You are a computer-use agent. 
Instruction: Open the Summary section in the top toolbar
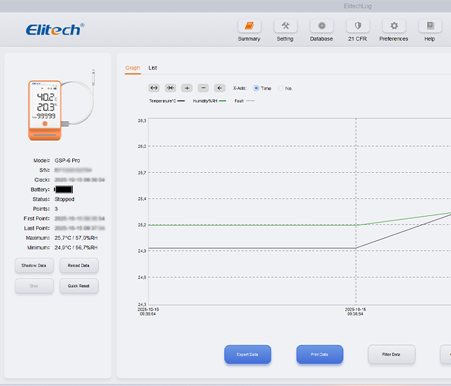coord(249,26)
